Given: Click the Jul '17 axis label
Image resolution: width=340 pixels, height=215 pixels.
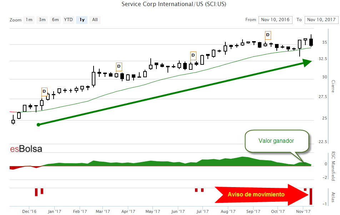Looking at the screenshot, I should (202, 211).
